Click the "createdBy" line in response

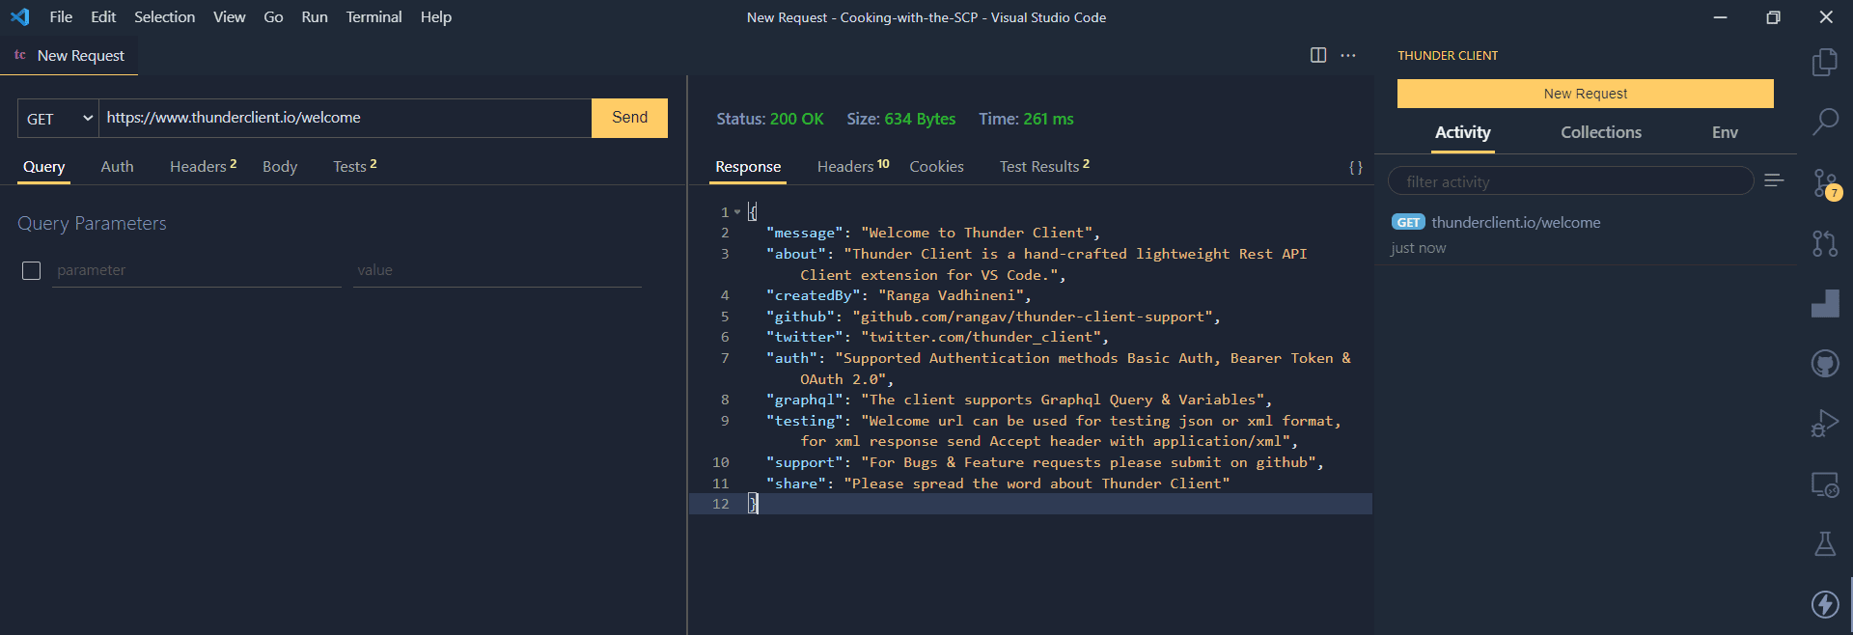pyautogui.click(x=899, y=295)
